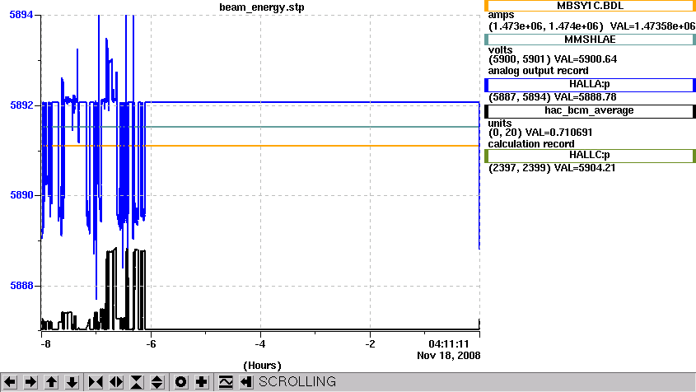Click the 04:11:11 timestamp label

(449, 344)
